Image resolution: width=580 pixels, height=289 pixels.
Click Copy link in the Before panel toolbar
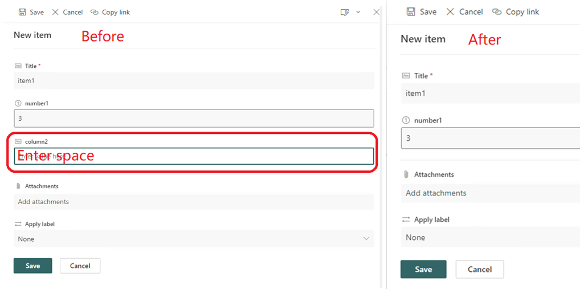point(110,12)
